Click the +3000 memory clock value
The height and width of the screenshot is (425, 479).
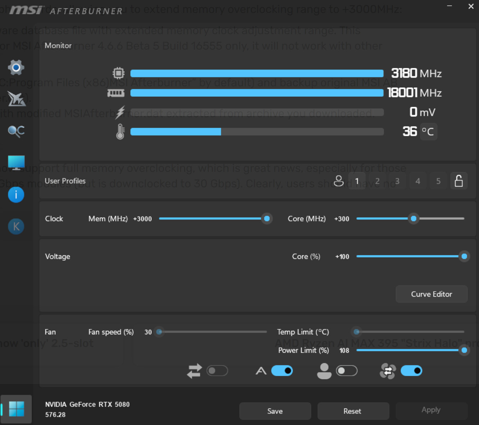click(x=142, y=219)
